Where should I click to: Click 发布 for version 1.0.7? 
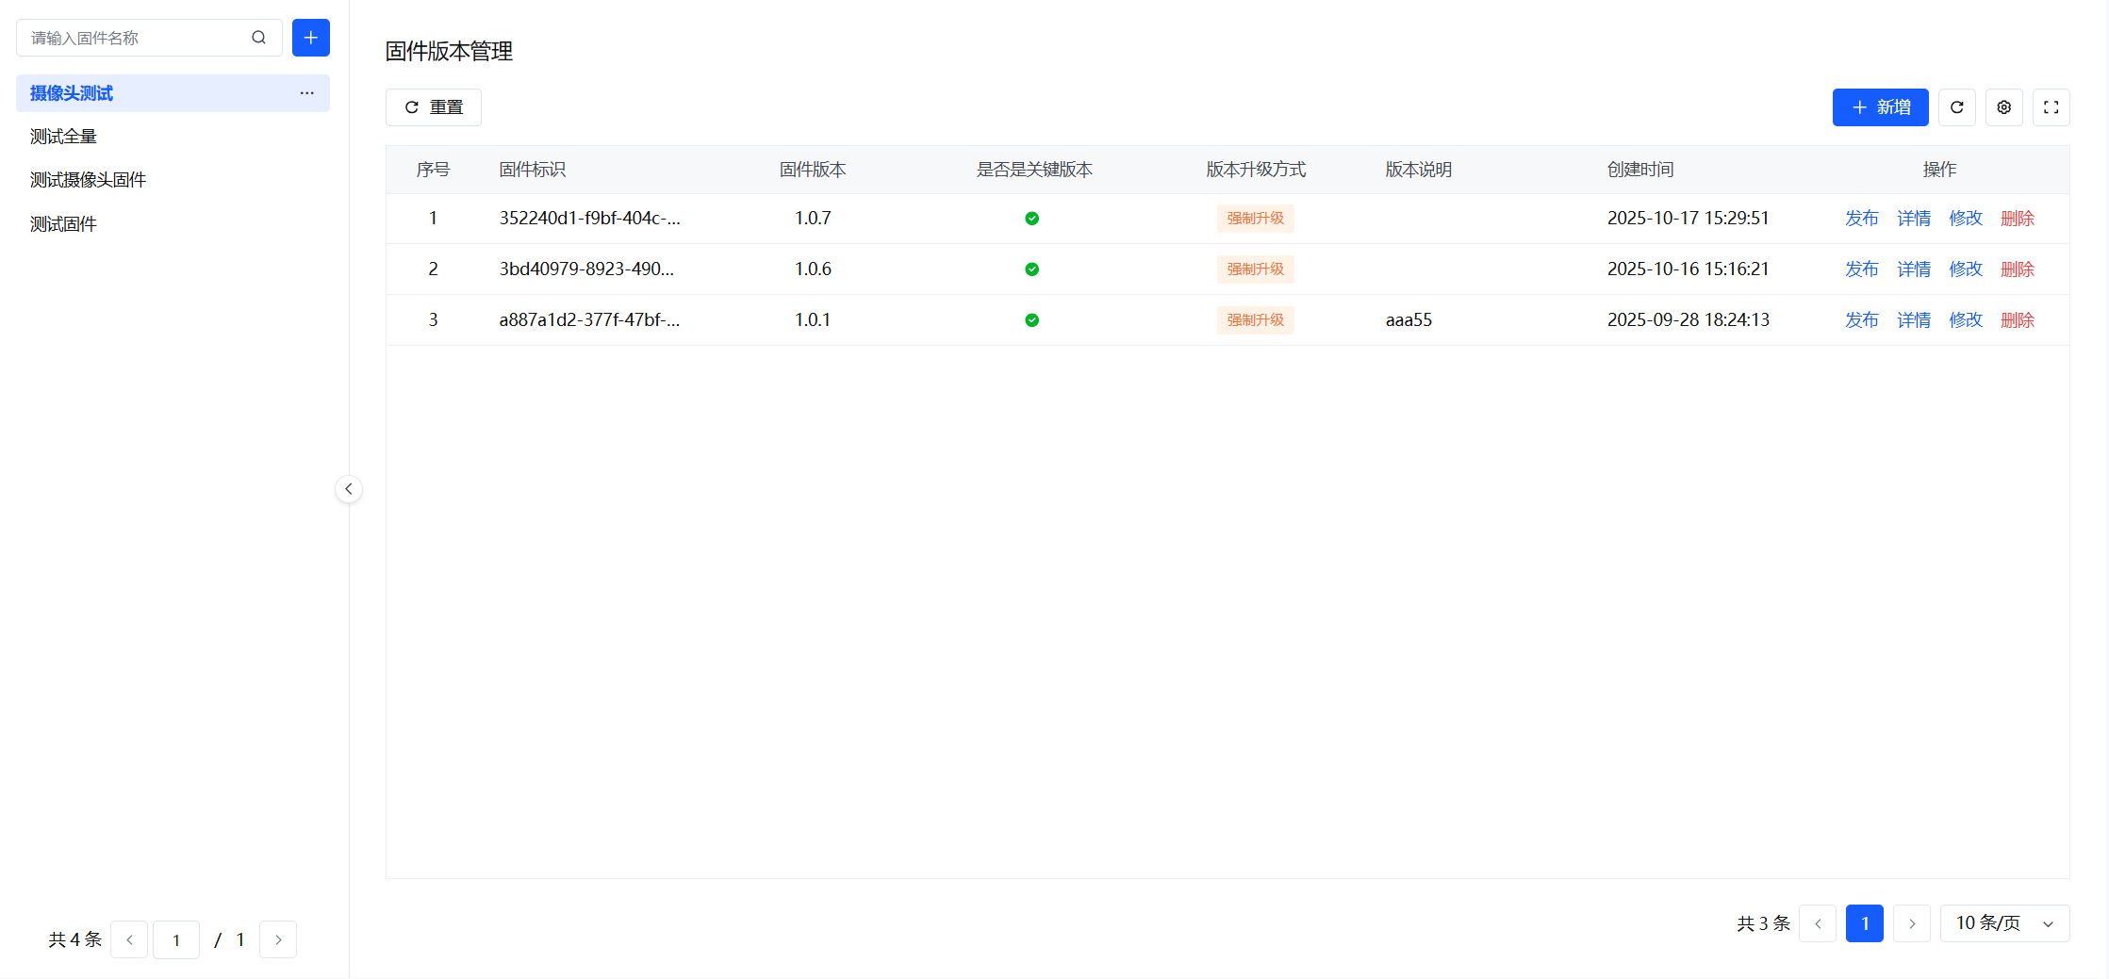click(x=1861, y=219)
